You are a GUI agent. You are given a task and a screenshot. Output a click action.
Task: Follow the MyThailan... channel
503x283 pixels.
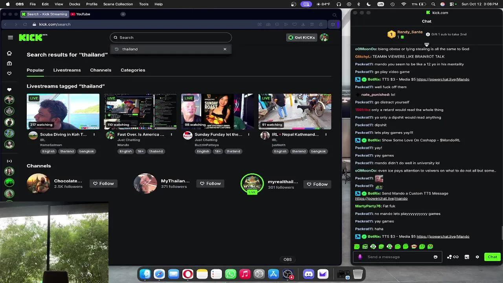210,184
